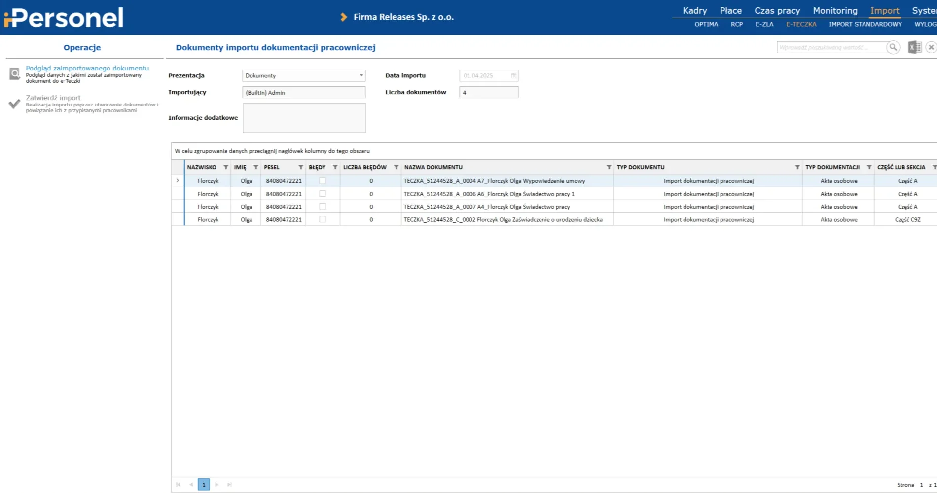Image resolution: width=937 pixels, height=493 pixels.
Task: Expand the first Florczyk row details
Action: tap(178, 181)
